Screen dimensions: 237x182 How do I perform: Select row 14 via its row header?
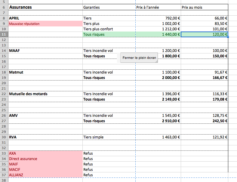(x=4, y=51)
